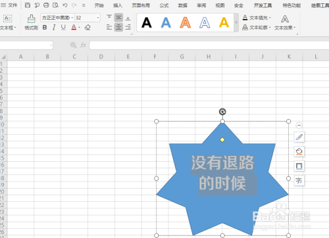Toggle Italic formatting
This screenshot has width=329, height=238.
[x=54, y=28]
